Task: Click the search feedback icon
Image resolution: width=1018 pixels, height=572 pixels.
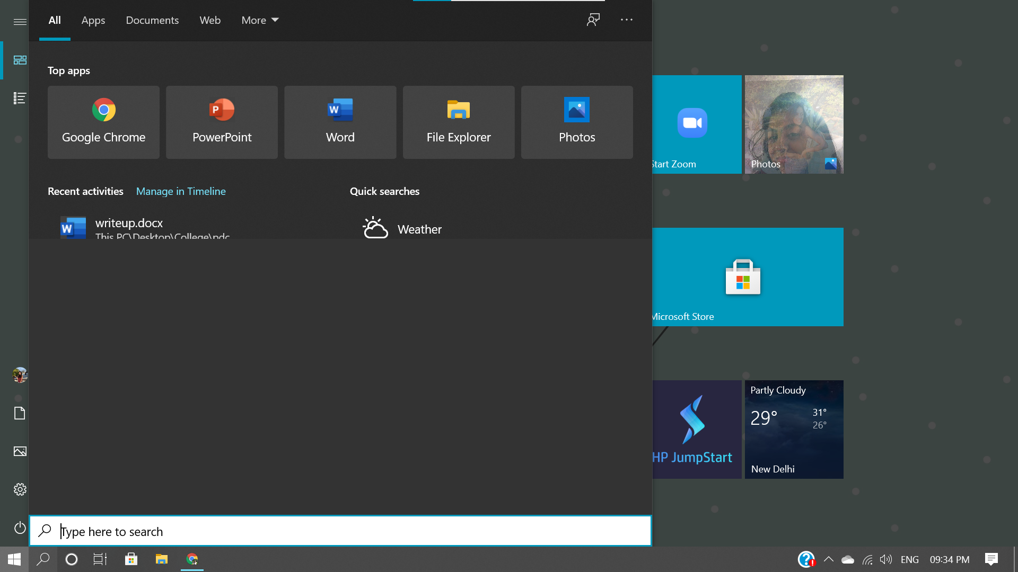Action: pyautogui.click(x=593, y=20)
